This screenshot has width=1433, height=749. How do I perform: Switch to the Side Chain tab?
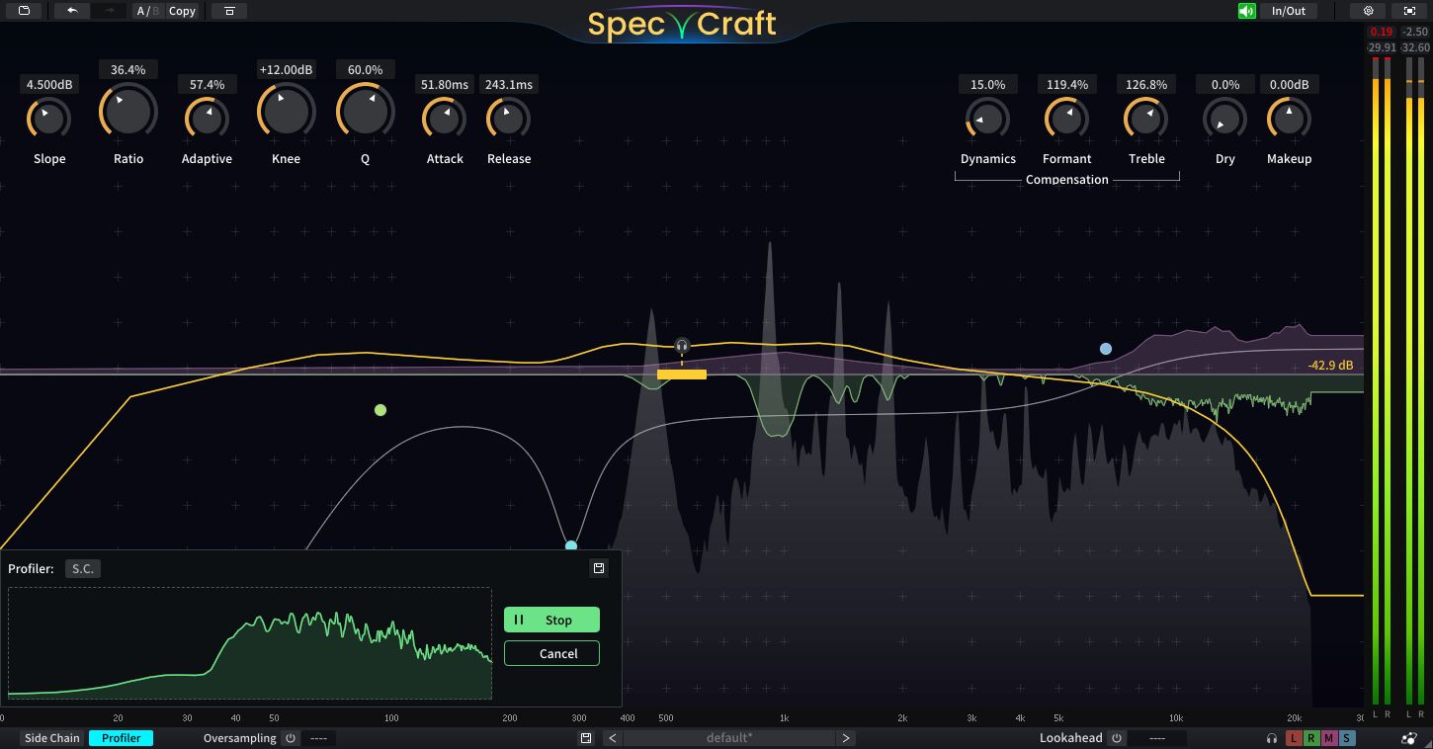point(50,737)
